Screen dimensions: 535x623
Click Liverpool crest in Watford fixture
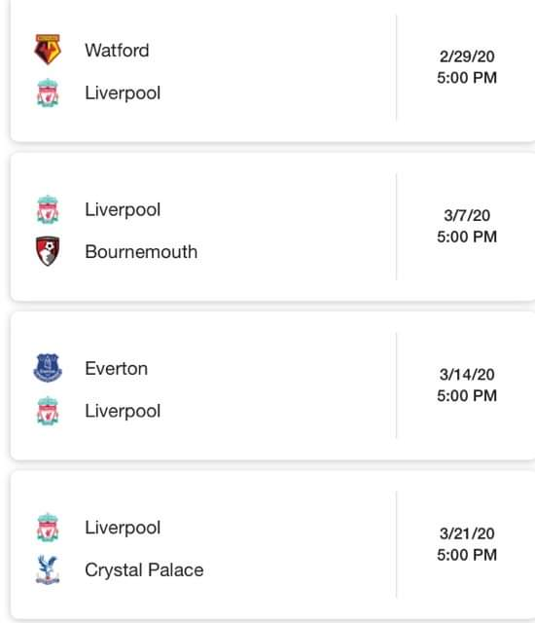[48, 92]
